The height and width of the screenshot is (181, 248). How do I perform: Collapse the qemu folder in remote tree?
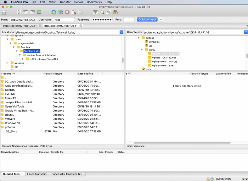pos(142,50)
